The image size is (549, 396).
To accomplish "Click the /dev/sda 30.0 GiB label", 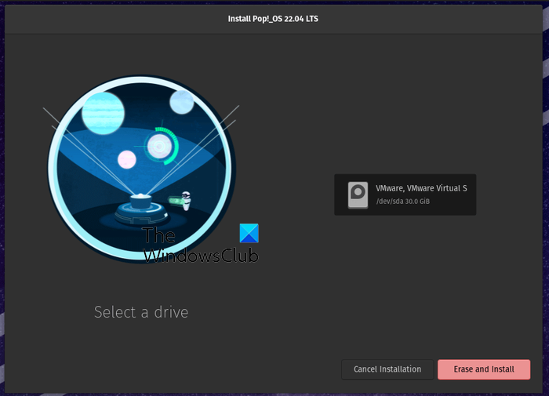I will click(x=402, y=202).
